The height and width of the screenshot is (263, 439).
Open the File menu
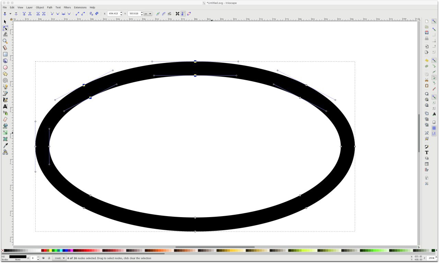(4, 7)
